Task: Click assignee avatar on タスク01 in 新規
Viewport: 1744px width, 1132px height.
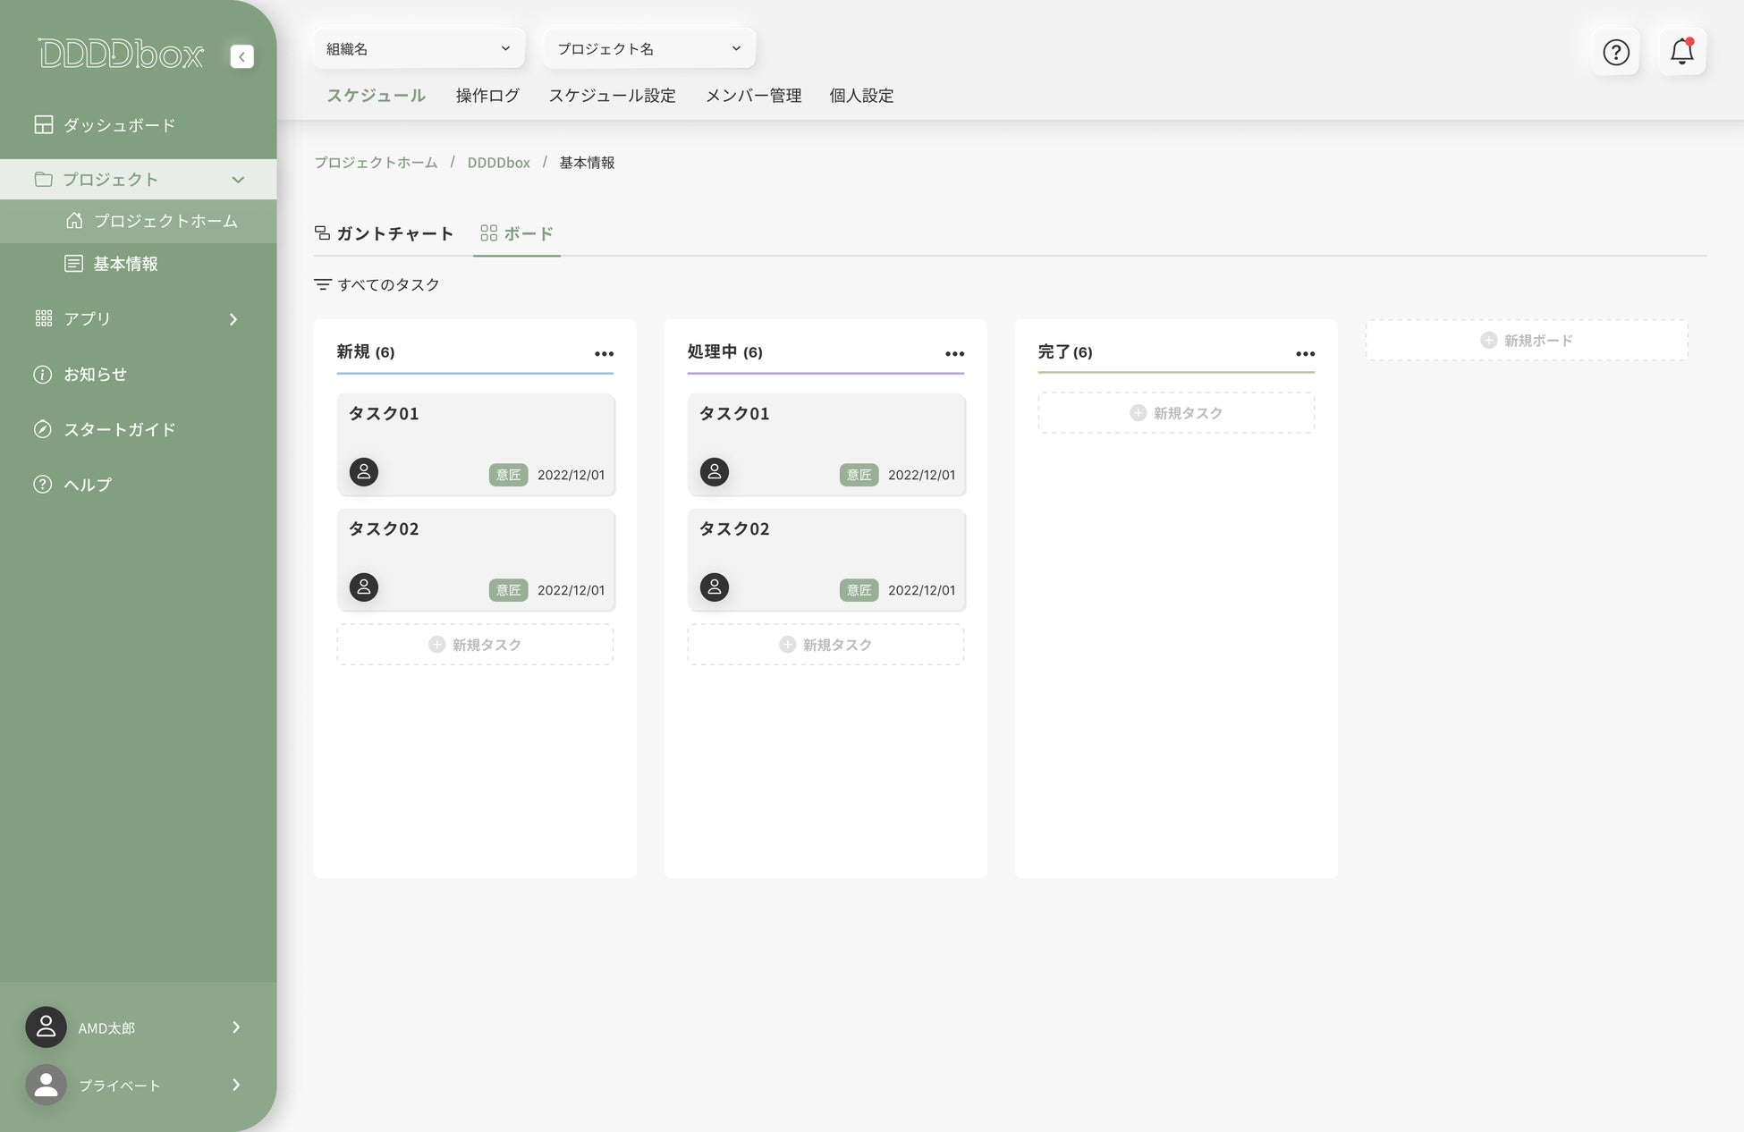Action: [x=363, y=471]
